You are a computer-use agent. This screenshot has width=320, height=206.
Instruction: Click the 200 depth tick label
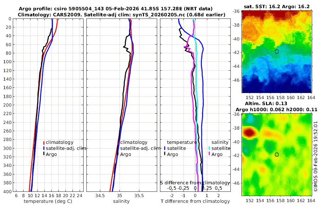[x=7, y=105]
